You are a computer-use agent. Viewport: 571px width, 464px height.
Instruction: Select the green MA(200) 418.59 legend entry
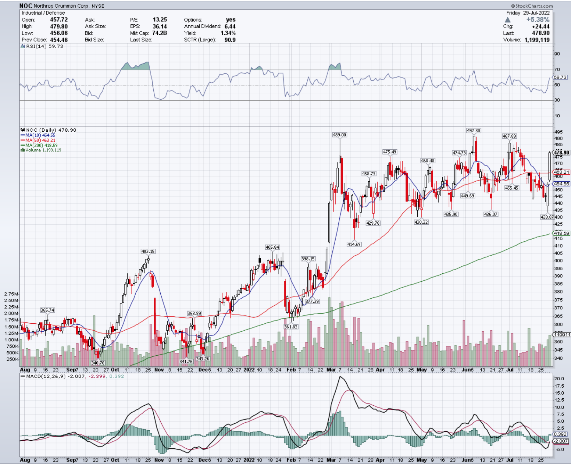(39, 146)
